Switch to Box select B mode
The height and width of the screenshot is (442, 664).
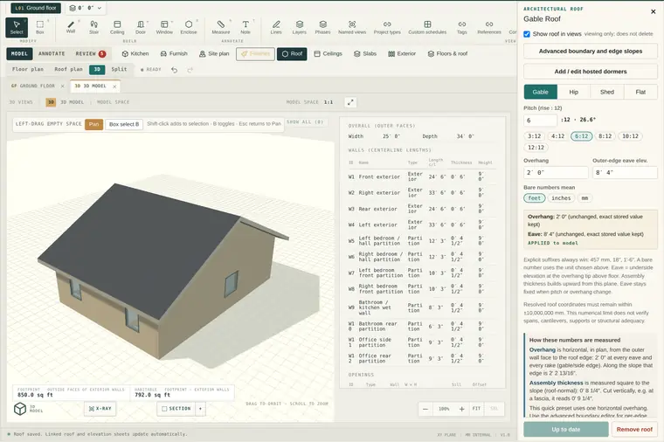124,124
